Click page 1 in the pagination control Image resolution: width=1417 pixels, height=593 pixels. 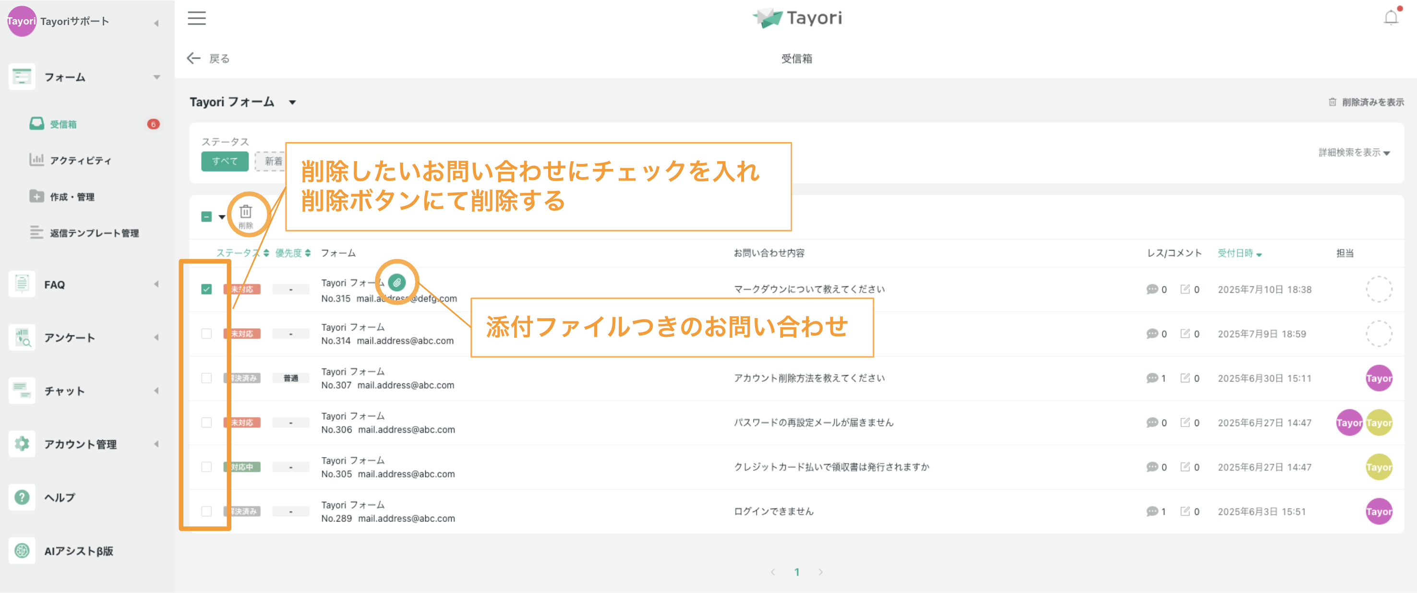[x=796, y=571]
